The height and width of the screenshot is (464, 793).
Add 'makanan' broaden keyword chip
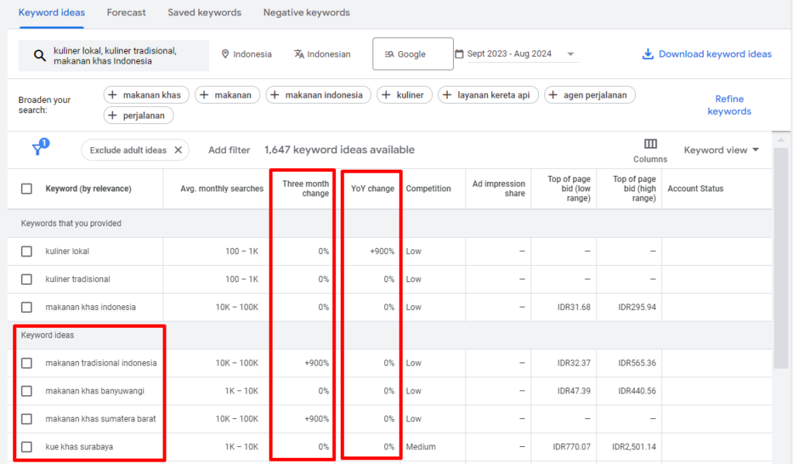[227, 95]
